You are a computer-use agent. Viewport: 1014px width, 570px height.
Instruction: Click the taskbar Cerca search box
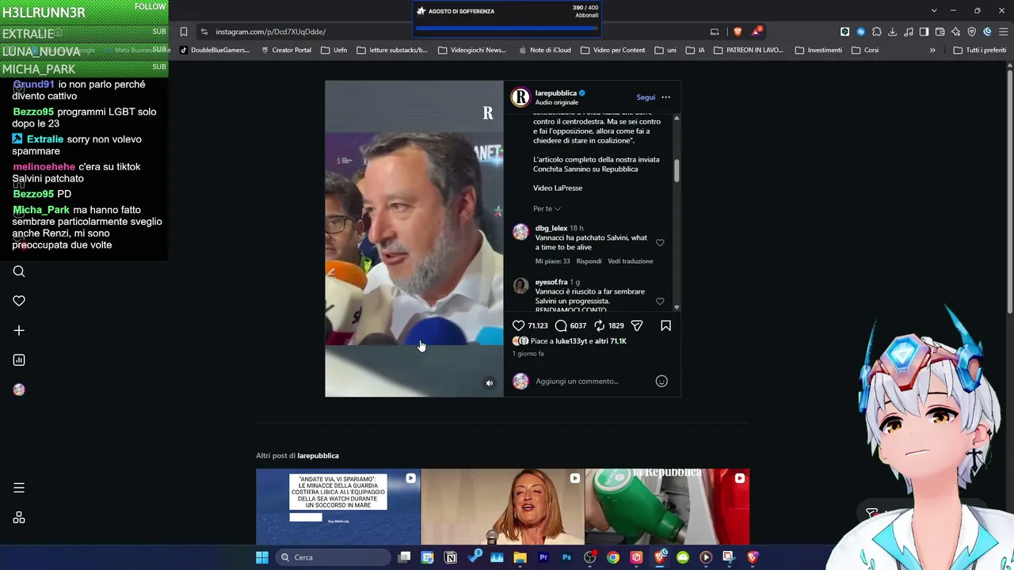[333, 557]
